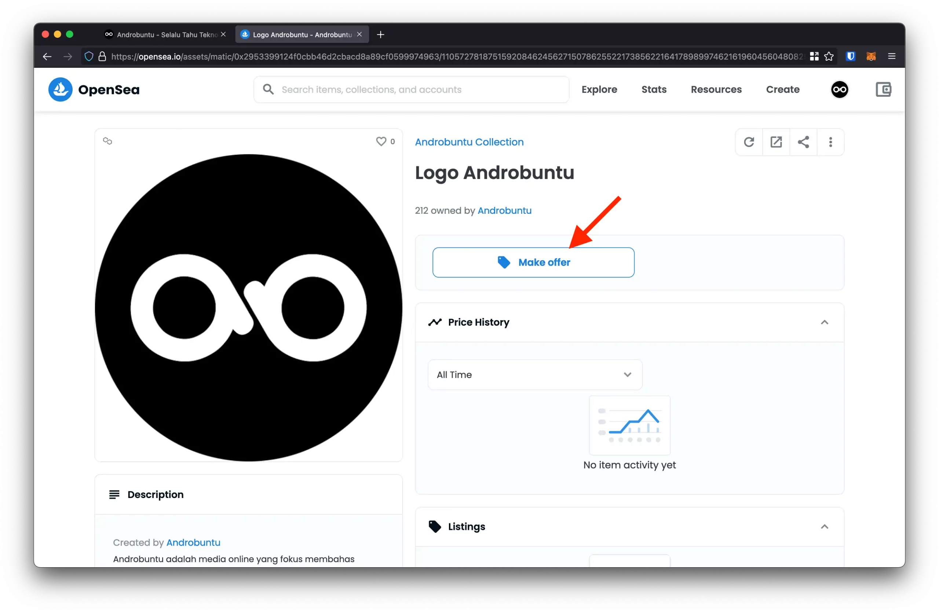
Task: Open the view on external site icon
Action: (x=776, y=142)
